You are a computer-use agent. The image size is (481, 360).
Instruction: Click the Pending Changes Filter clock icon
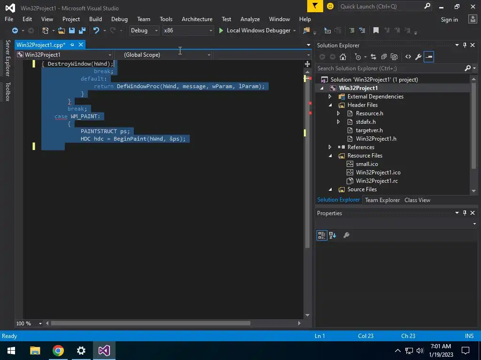357,57
